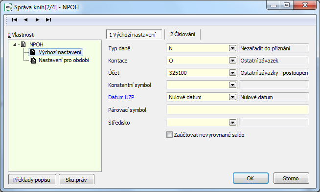Click the Nastavení pro období pages icon

pyautogui.click(x=33, y=60)
